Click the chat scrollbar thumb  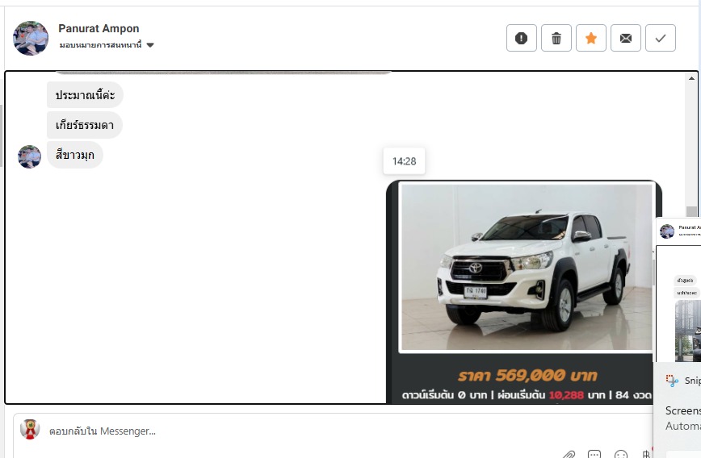coord(691,211)
